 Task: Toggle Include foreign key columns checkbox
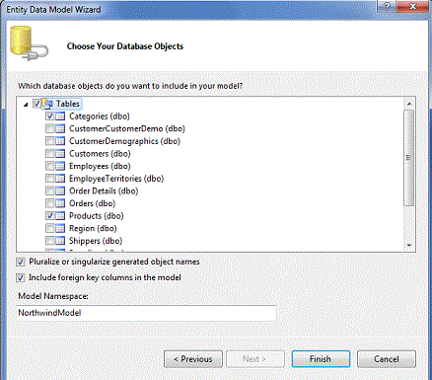21,278
